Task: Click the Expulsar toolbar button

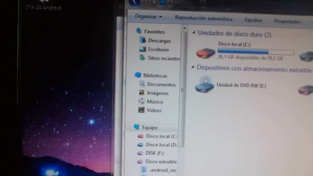Action: (x=253, y=20)
